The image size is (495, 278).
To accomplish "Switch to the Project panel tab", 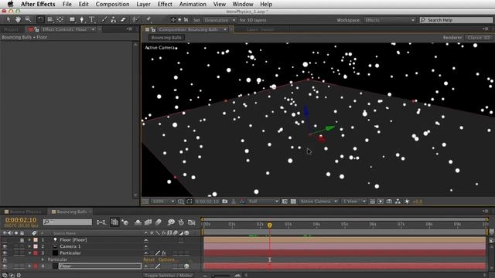I will (11, 29).
